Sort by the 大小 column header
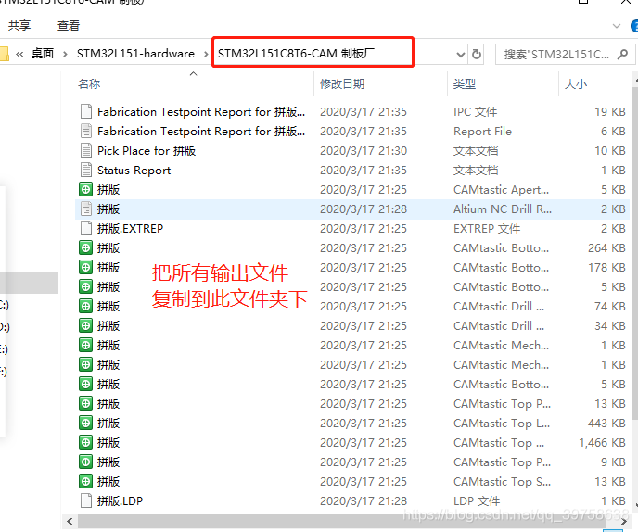 (x=575, y=83)
